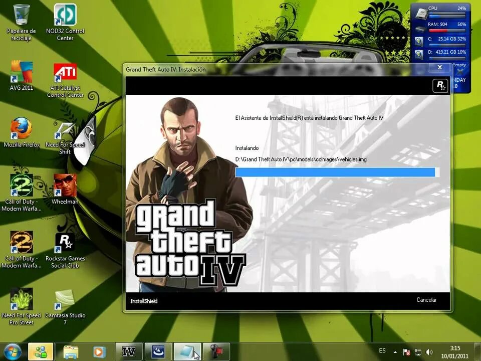Open network status tray icon
The width and height of the screenshot is (481, 361).
[x=418, y=352]
